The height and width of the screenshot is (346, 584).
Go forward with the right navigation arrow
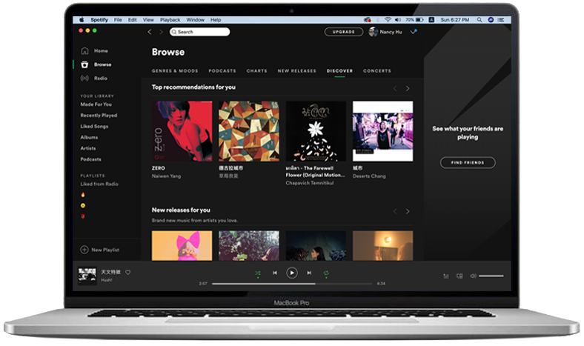(161, 32)
